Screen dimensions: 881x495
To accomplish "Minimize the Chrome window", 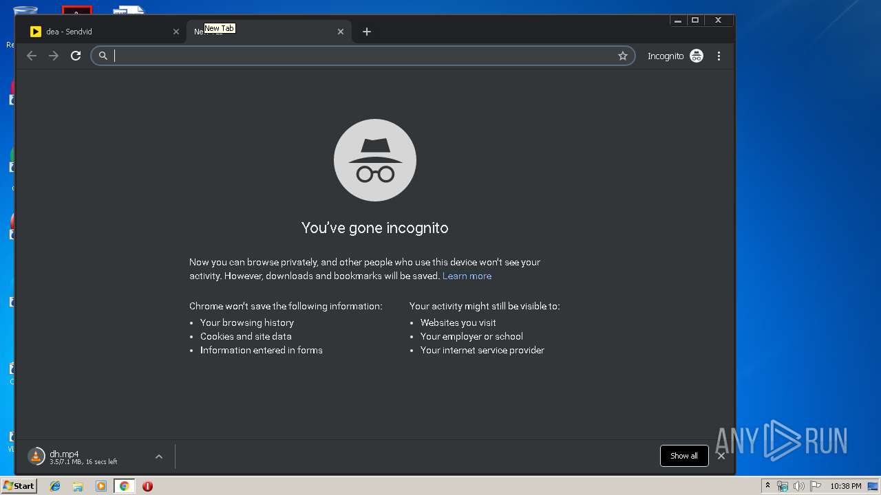I will (678, 20).
